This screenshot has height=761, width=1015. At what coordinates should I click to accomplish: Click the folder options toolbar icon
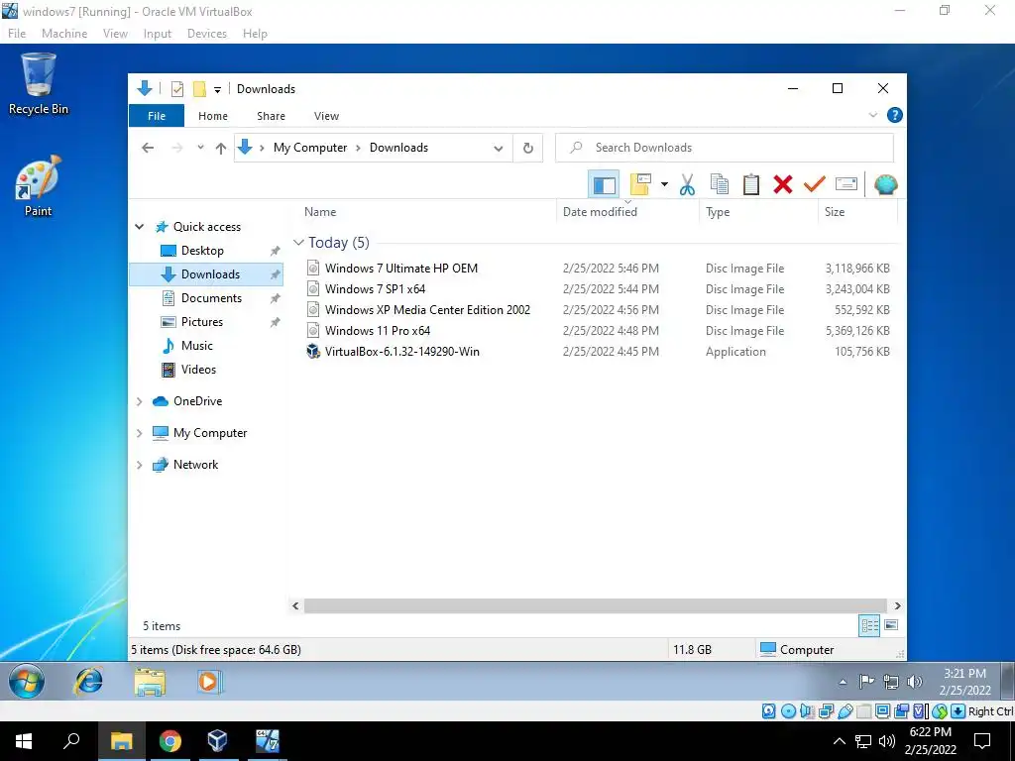tap(640, 184)
